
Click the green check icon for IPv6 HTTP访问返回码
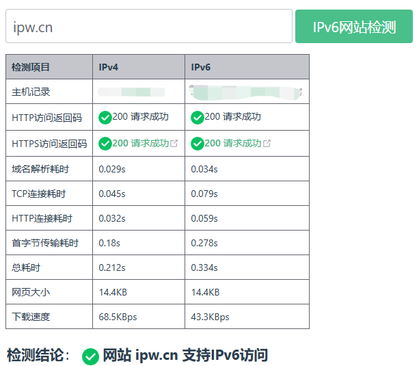coord(197,118)
